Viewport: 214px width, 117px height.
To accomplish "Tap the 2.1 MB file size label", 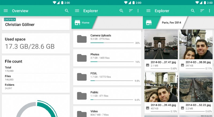I will click(154, 66).
